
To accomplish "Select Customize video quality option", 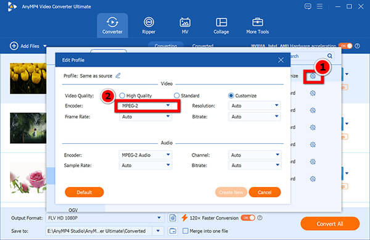I will tap(242, 96).
